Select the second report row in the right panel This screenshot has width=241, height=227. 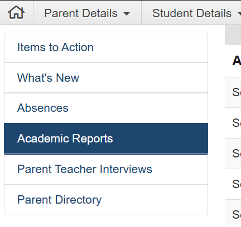[233, 123]
